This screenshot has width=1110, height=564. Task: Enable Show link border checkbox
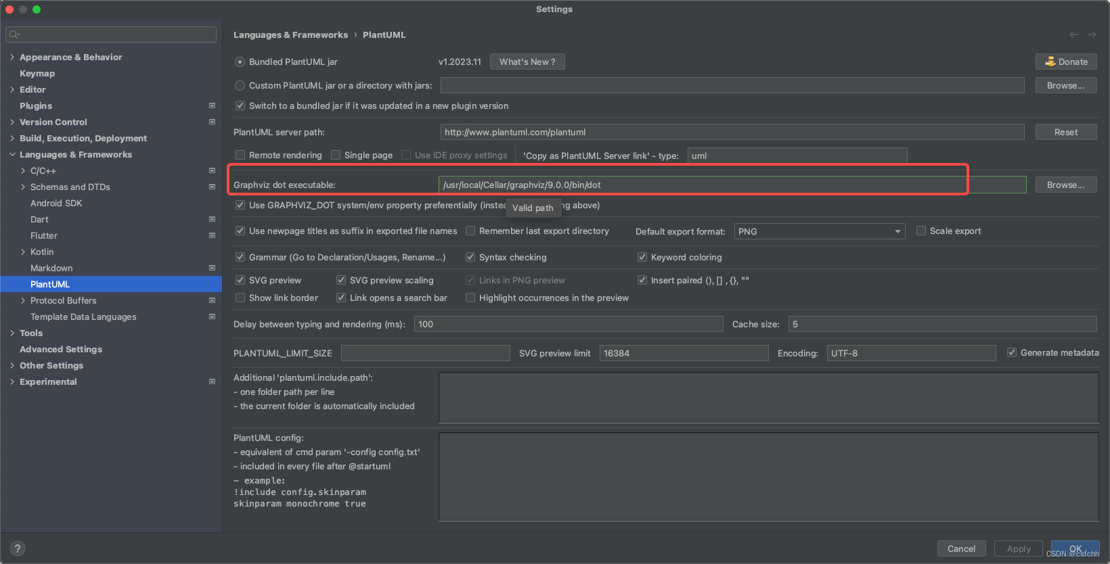tap(240, 298)
